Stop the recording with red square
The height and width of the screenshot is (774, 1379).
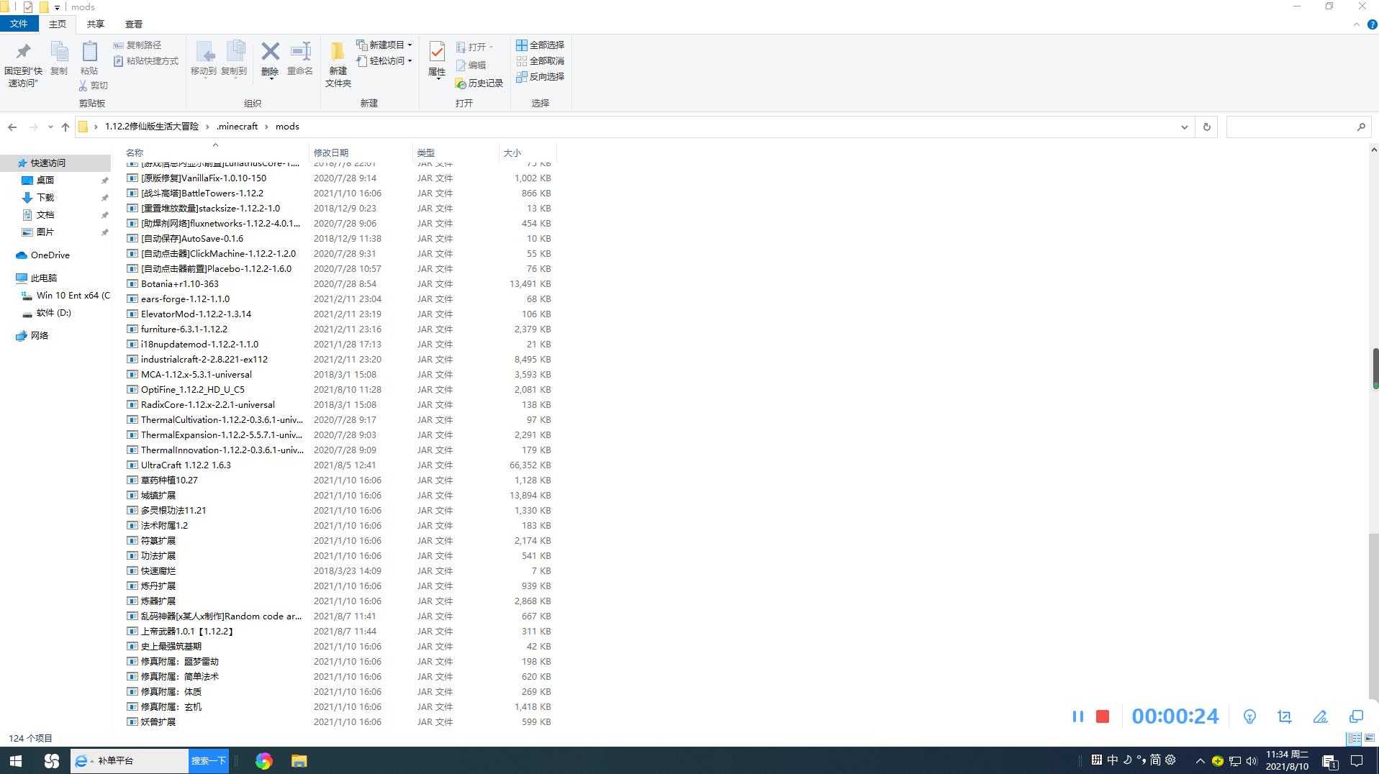[1103, 716]
